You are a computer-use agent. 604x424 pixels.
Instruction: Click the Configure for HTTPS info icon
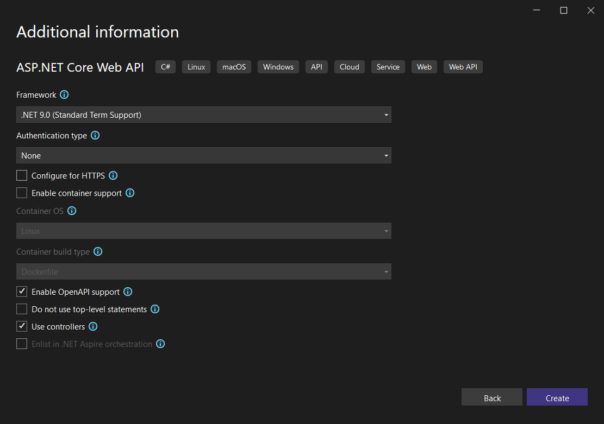pos(113,175)
